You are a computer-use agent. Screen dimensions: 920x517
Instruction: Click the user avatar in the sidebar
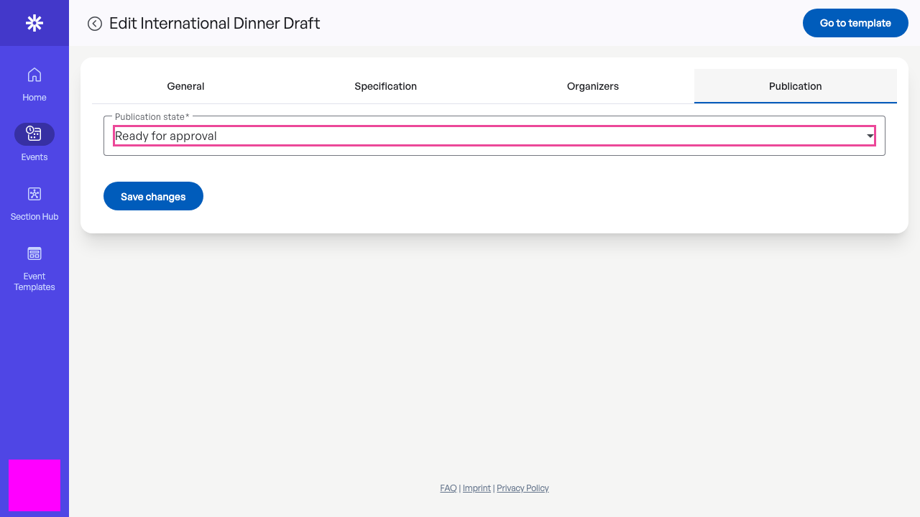pos(34,485)
